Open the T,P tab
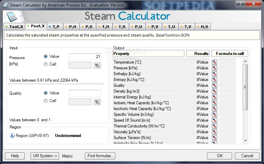The image size is (264, 164). tap(55, 27)
